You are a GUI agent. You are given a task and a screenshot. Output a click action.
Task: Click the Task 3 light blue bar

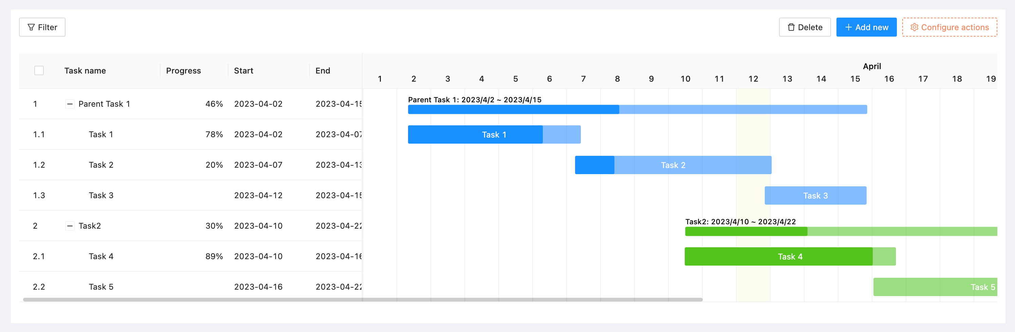tap(815, 195)
